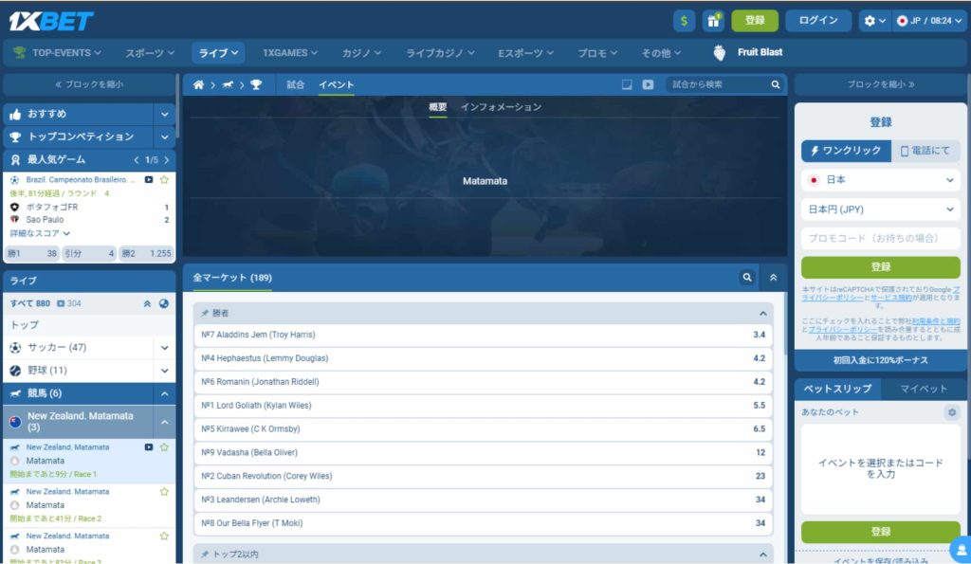Click the 1XBET logo
Viewport: 971px width, 564px height.
[51, 21]
